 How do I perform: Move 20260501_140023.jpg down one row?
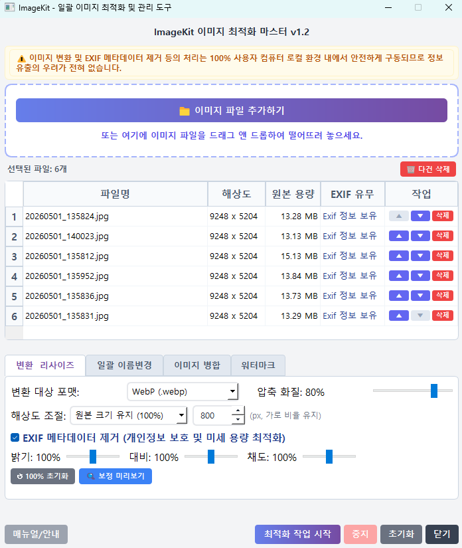(x=420, y=236)
